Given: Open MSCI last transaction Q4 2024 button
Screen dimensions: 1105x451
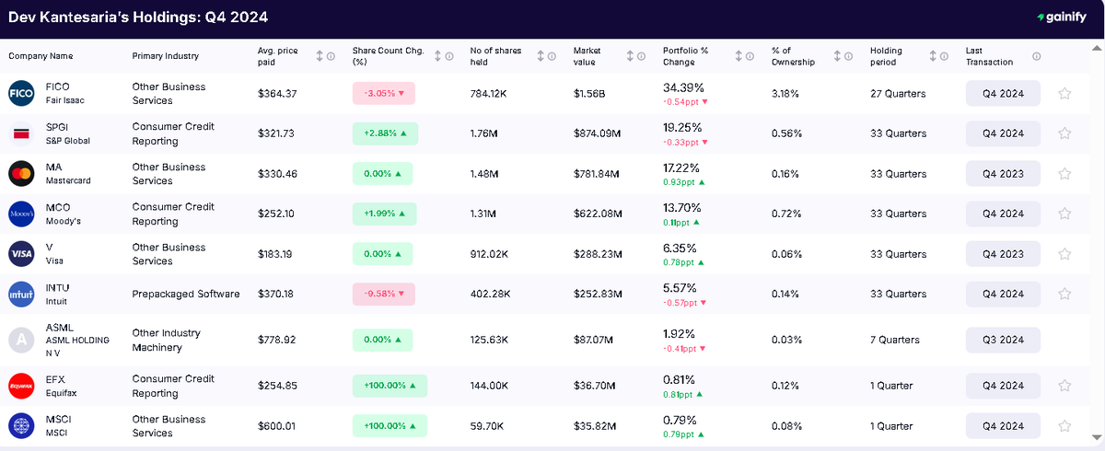Looking at the screenshot, I should tap(1003, 426).
